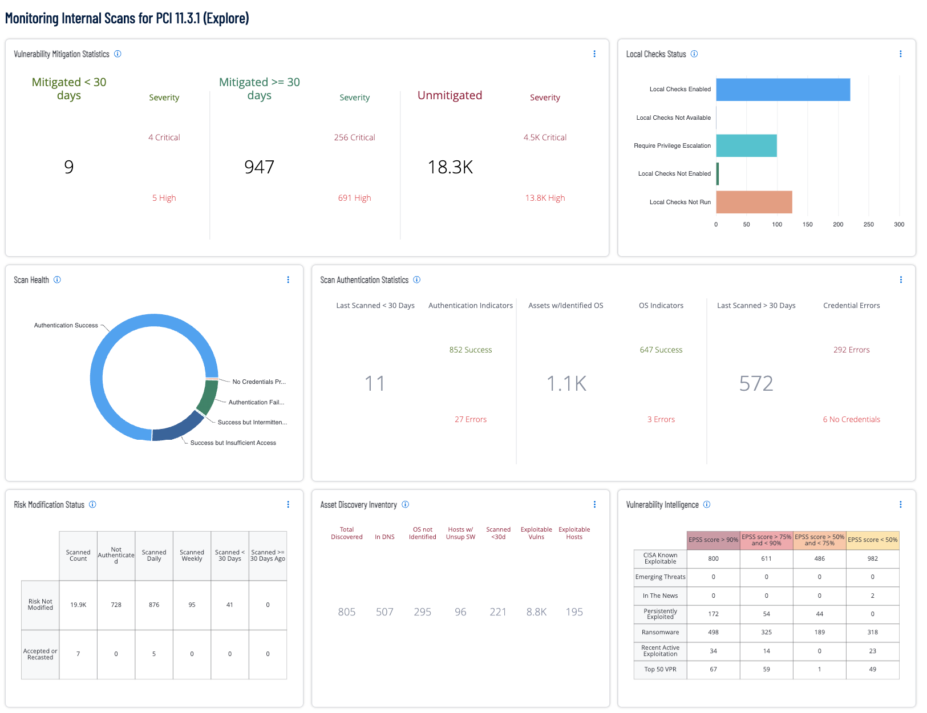Image resolution: width=927 pixels, height=713 pixels.
Task: Show Scan Health info tooltip icon
Action: click(x=57, y=280)
